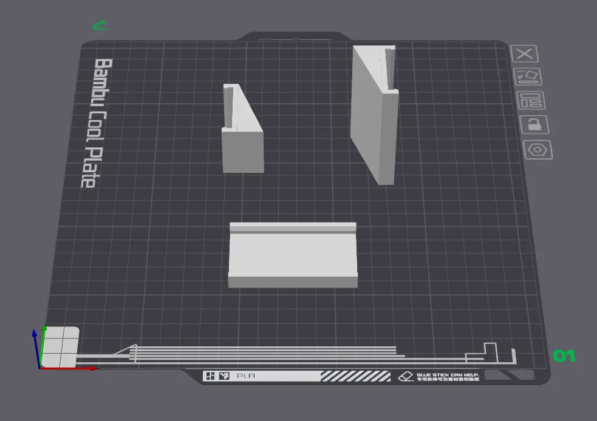Click the Bambu logo on the plate nameplate
597x421 pixels.
(211, 375)
